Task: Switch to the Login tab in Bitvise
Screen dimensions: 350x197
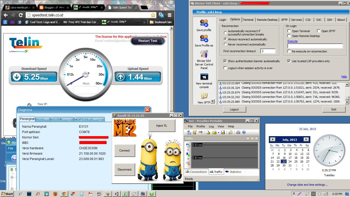Action: tap(223, 20)
